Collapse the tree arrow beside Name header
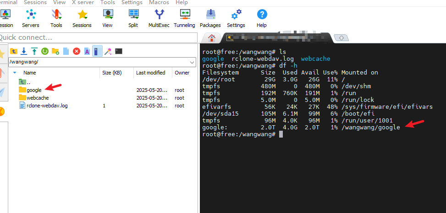The width and height of the screenshot is (446, 213). pyautogui.click(x=15, y=73)
